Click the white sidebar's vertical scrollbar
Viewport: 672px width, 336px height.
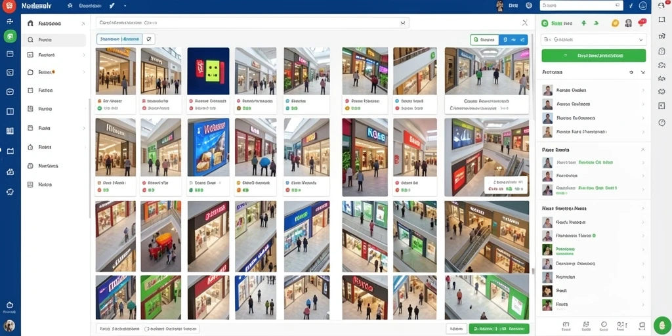(x=89, y=159)
